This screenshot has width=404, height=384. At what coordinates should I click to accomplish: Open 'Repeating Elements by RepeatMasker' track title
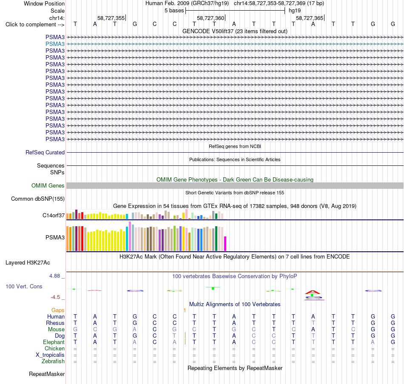(235, 368)
